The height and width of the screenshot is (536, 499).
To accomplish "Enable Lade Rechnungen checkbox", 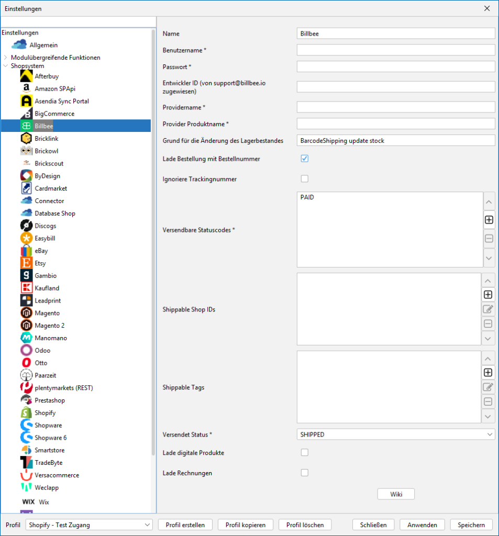I will [x=305, y=473].
